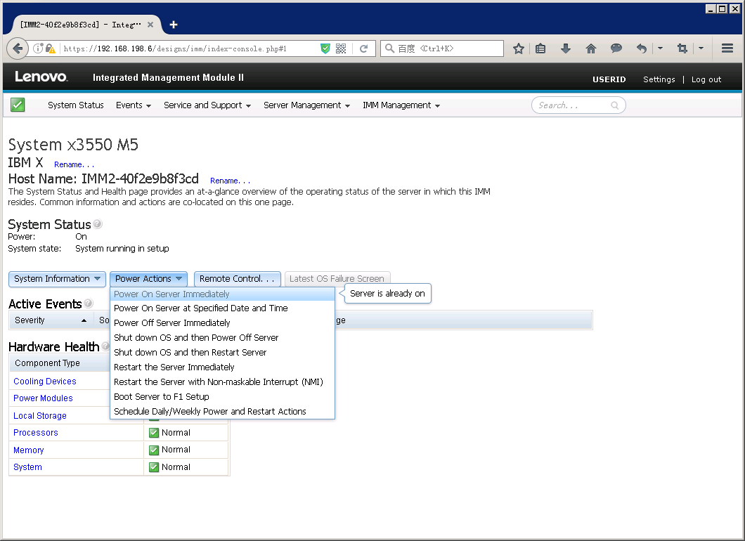Choose Boot Server to F1 Setup
The height and width of the screenshot is (541, 745).
[x=162, y=397]
